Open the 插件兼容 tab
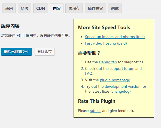The width and height of the screenshot is (161, 128). [95, 8]
